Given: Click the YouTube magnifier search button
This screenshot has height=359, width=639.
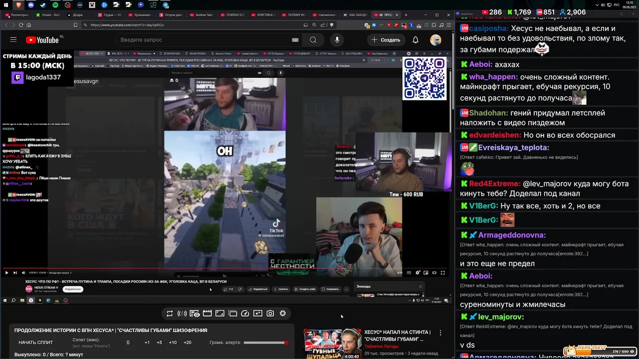Looking at the screenshot, I should tap(313, 40).
